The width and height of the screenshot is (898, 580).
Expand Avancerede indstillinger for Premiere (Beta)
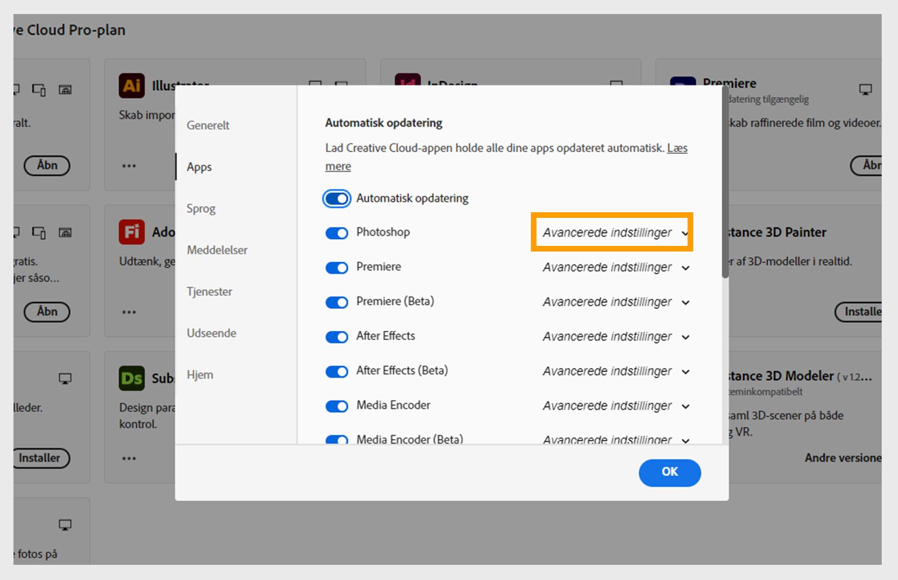pyautogui.click(x=616, y=302)
